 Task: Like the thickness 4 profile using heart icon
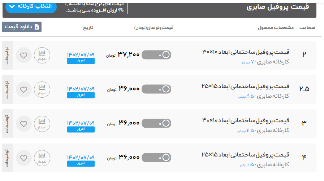tap(23, 158)
